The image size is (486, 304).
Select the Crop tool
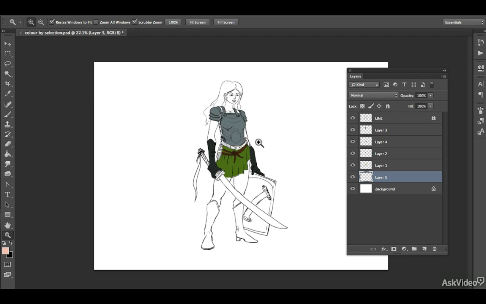tap(8, 84)
